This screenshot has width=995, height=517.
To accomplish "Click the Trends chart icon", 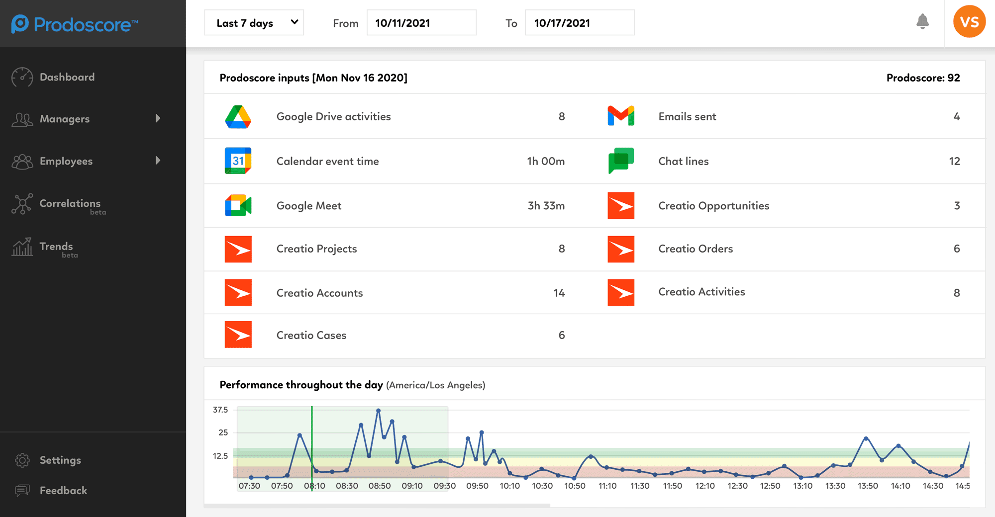I will tap(22, 247).
